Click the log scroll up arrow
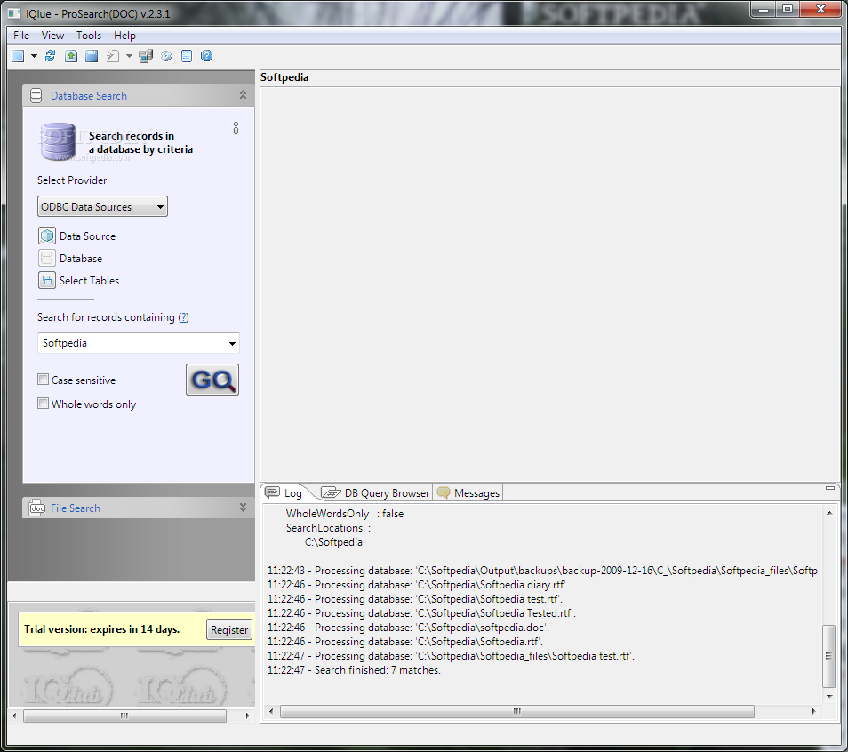The width and height of the screenshot is (848, 752). point(828,513)
